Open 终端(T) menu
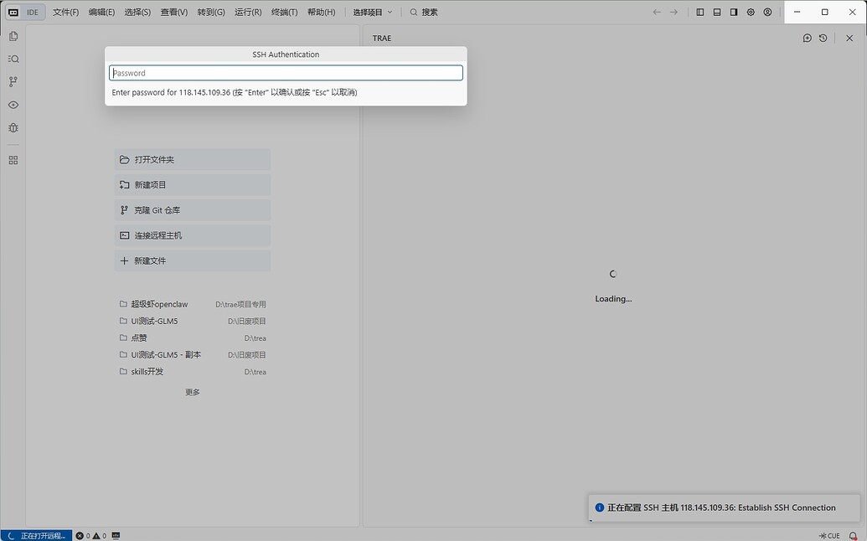The height and width of the screenshot is (541, 867). click(x=284, y=13)
